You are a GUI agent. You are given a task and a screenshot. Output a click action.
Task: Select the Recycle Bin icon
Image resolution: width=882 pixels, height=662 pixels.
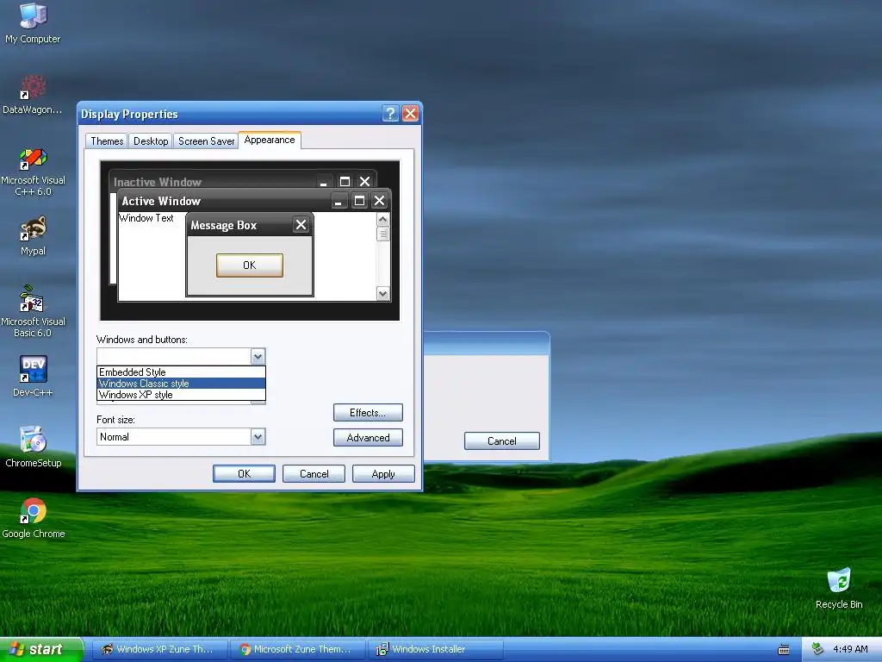tap(839, 588)
